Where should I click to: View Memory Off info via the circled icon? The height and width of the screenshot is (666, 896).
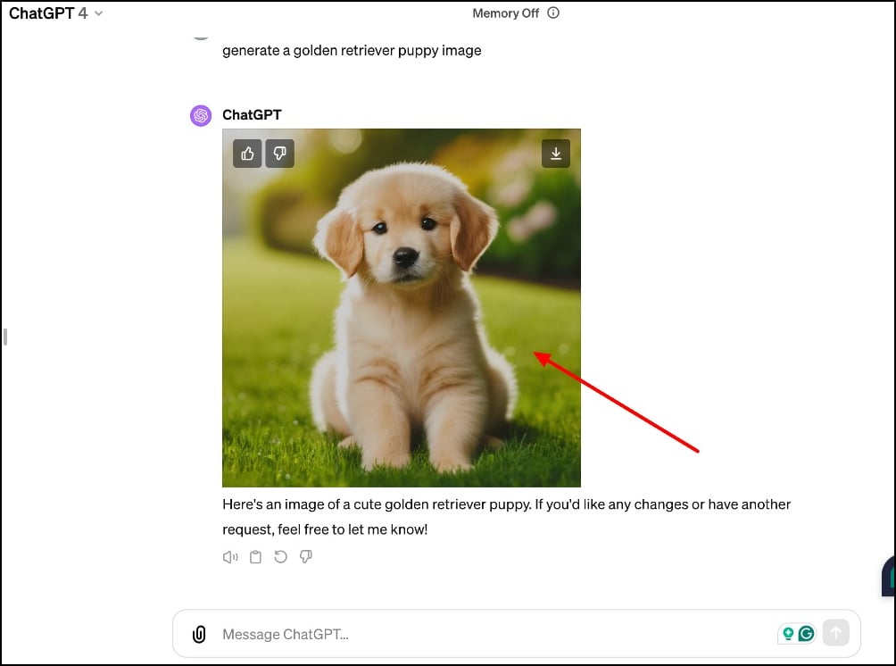(552, 13)
